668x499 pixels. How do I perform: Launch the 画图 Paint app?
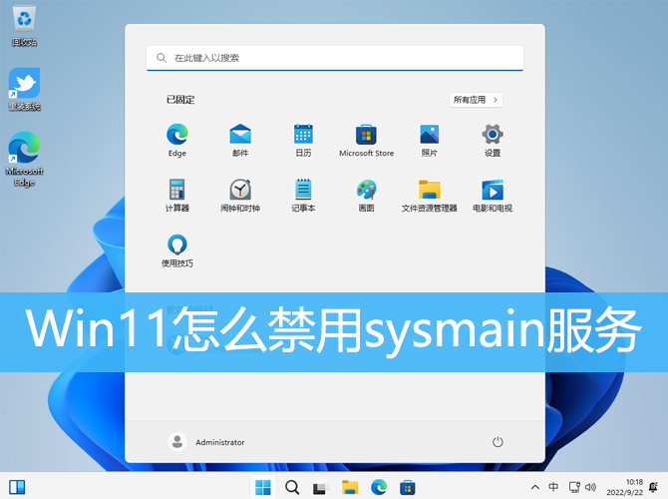tap(366, 190)
